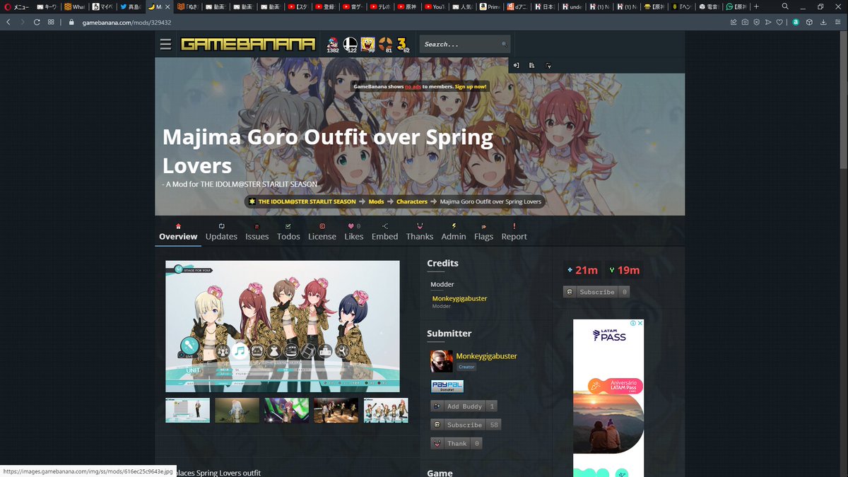
Task: Click the Thank button
Action: coord(457,443)
